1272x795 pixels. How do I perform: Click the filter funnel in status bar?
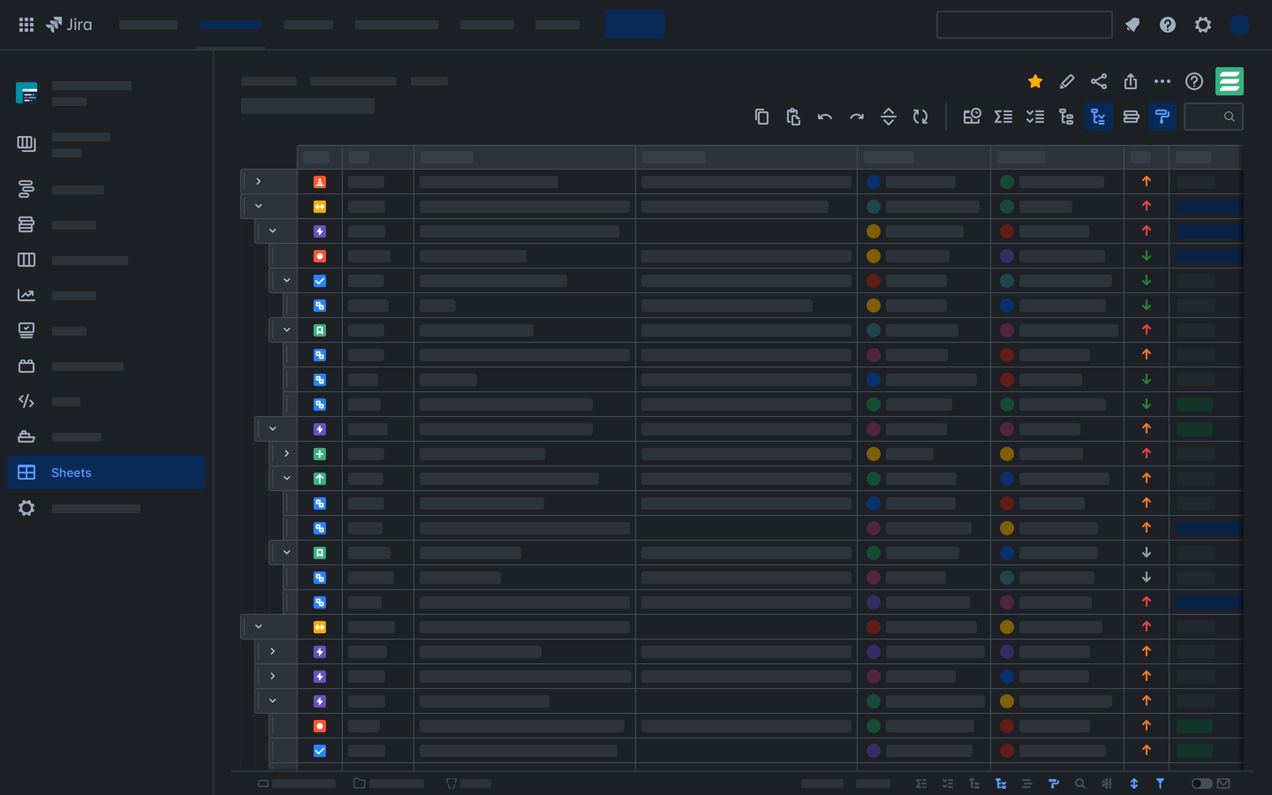pos(1160,784)
